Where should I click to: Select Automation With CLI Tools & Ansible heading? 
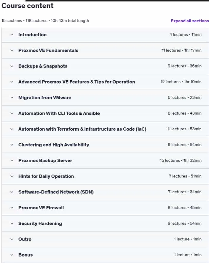click(x=59, y=113)
